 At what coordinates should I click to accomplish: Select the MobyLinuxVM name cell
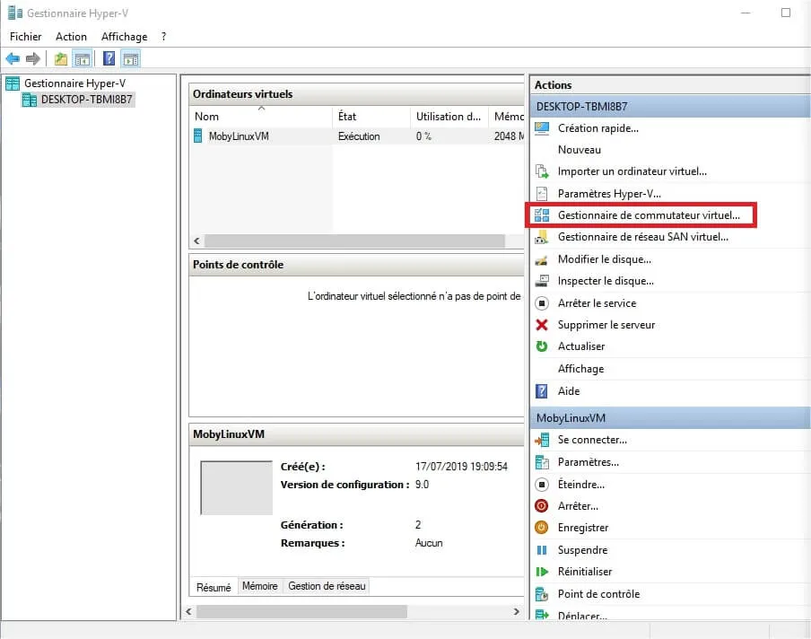(x=239, y=136)
